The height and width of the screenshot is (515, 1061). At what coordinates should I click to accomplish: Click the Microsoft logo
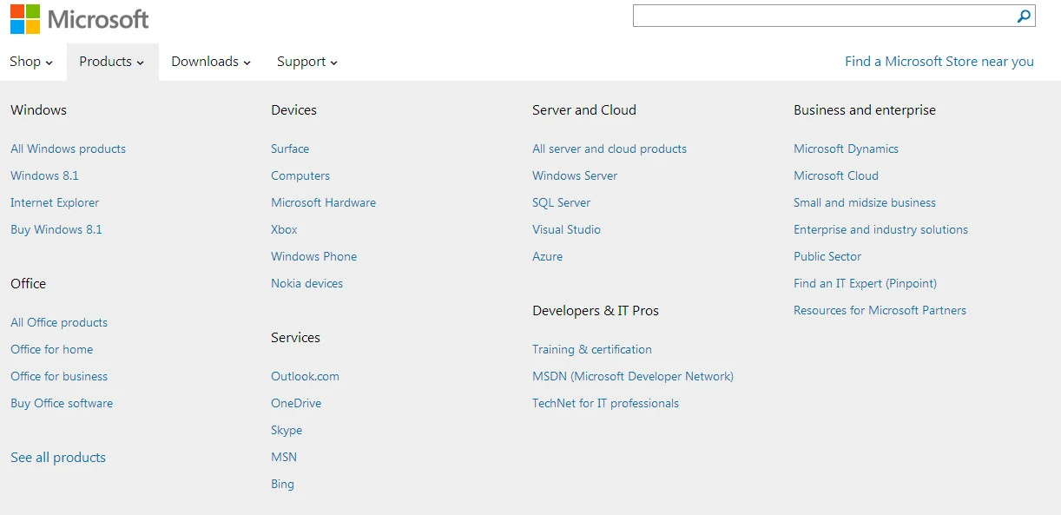[80, 19]
